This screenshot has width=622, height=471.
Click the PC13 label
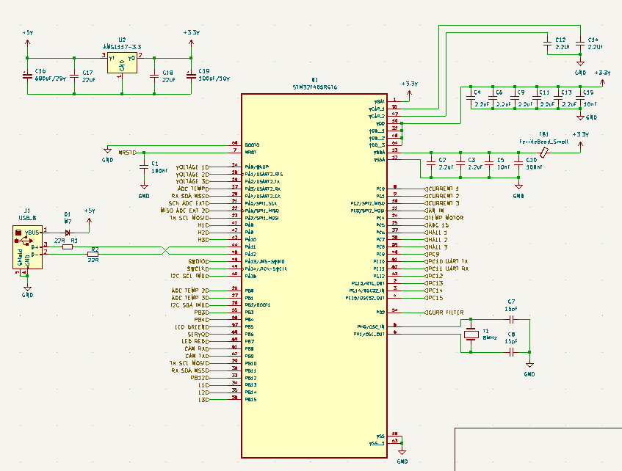[x=434, y=283]
